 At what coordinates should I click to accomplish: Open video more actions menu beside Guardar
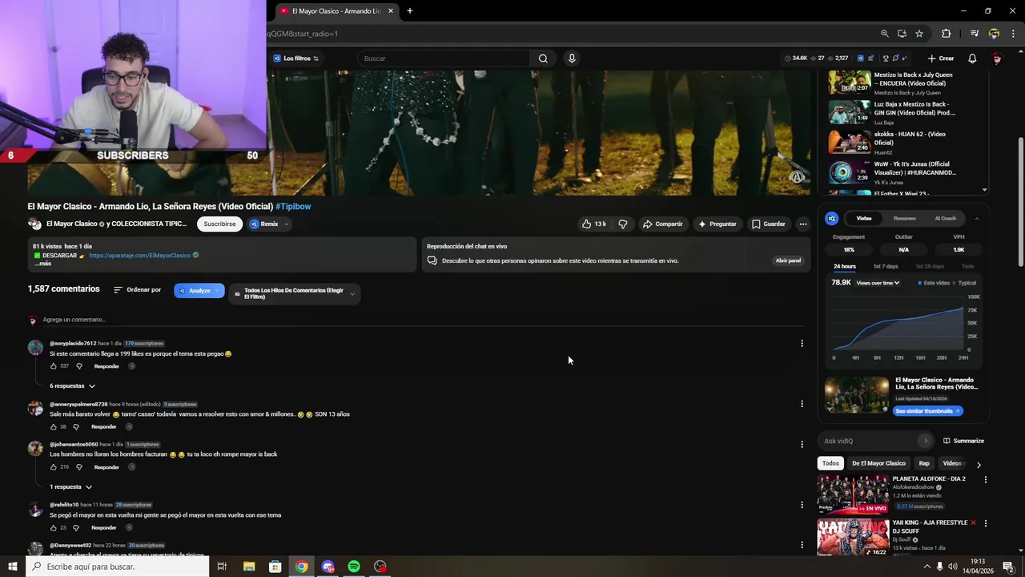click(803, 224)
